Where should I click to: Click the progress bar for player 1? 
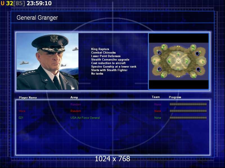click(188, 104)
